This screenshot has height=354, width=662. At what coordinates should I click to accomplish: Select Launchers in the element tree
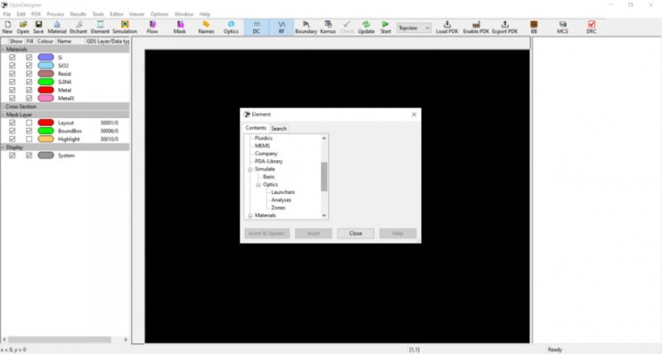282,192
